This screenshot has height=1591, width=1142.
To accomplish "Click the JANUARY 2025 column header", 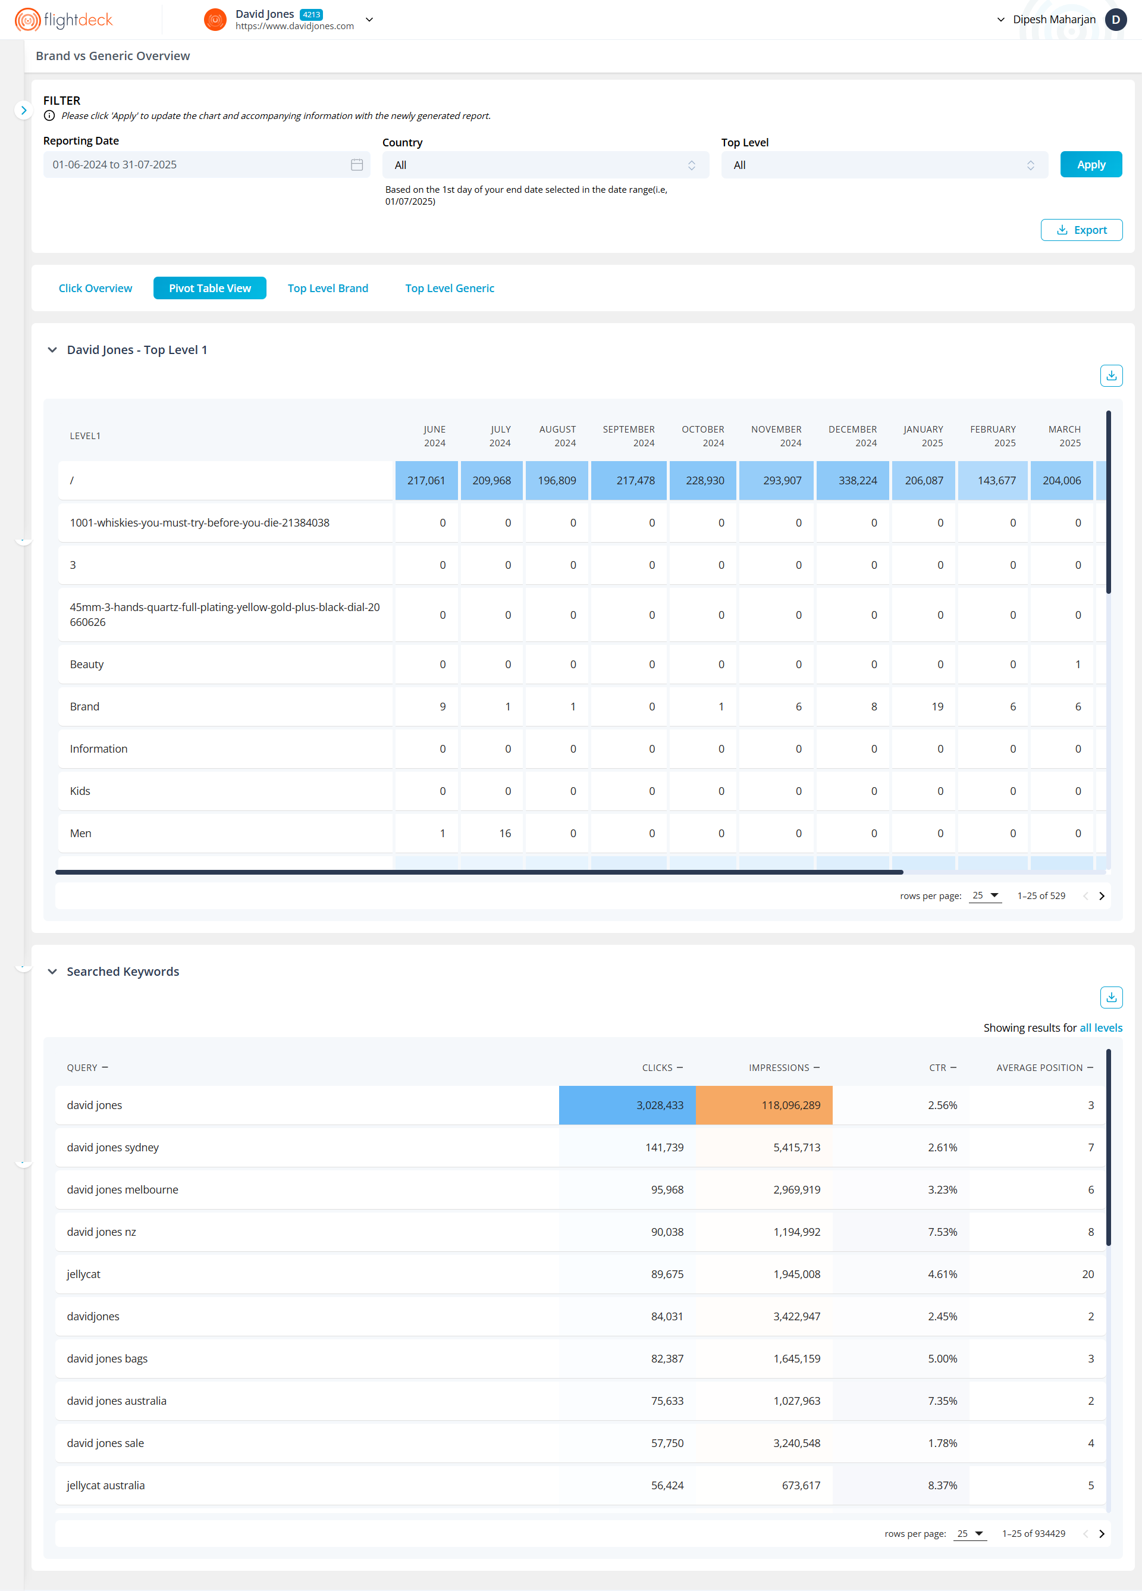I will click(923, 436).
